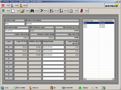121x90 pixels.
Task: Select PRO3 row in product list
Action: [99, 27]
